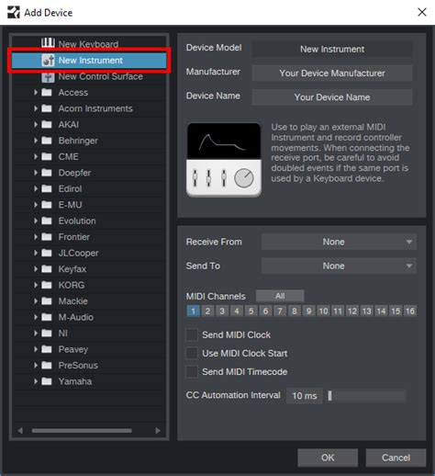Click the PreSonus folder icon

tap(47, 365)
